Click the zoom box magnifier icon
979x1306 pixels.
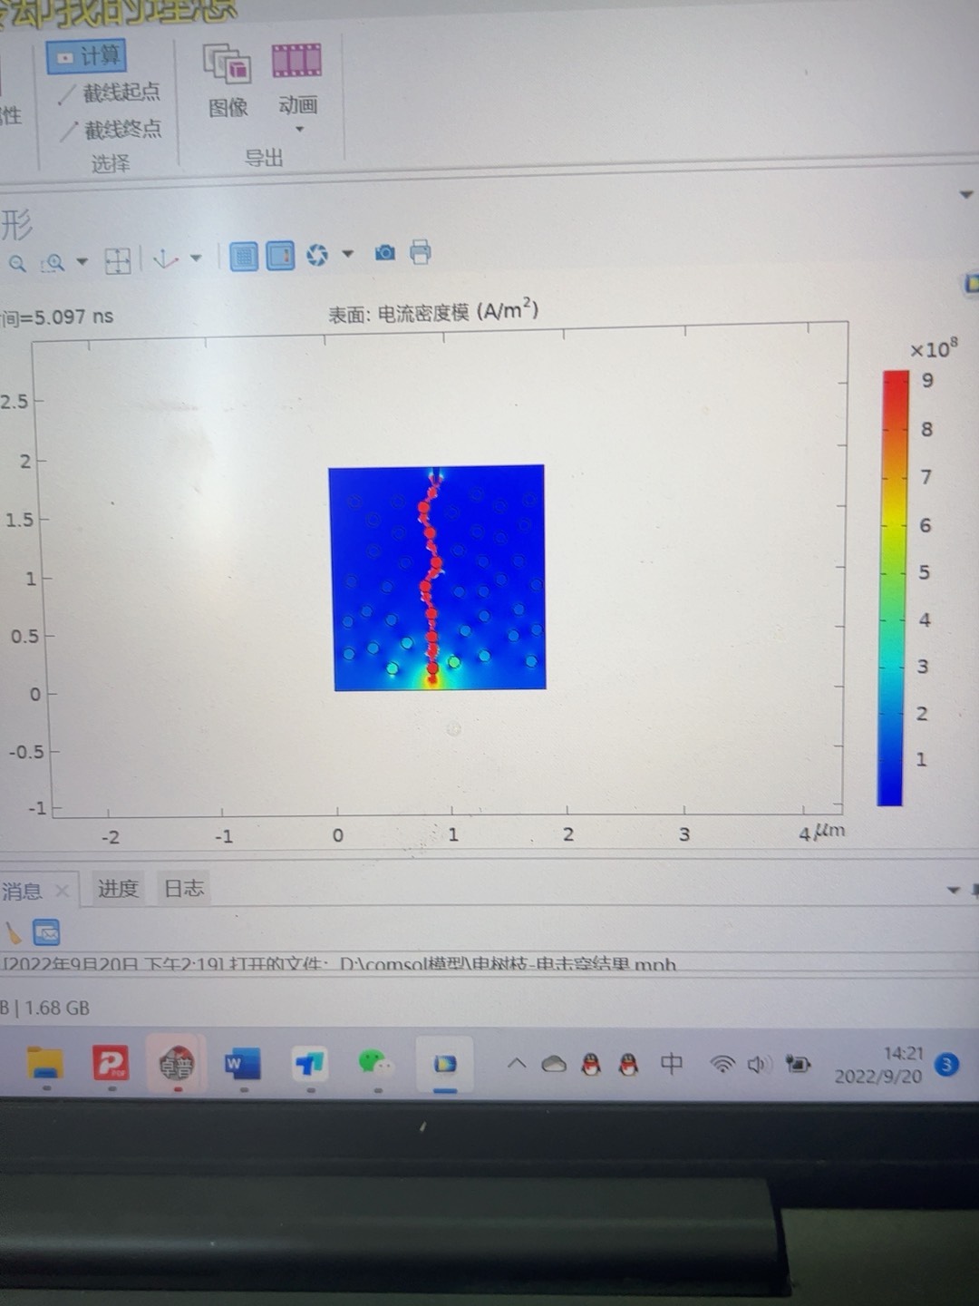click(x=53, y=263)
